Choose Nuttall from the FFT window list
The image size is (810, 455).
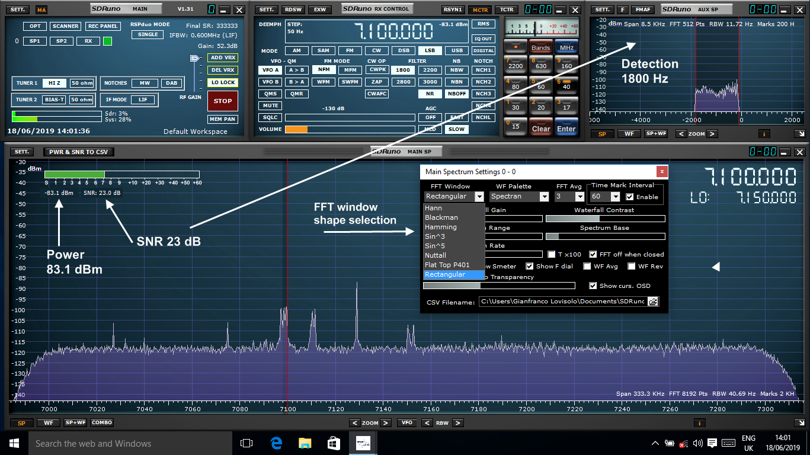point(454,255)
